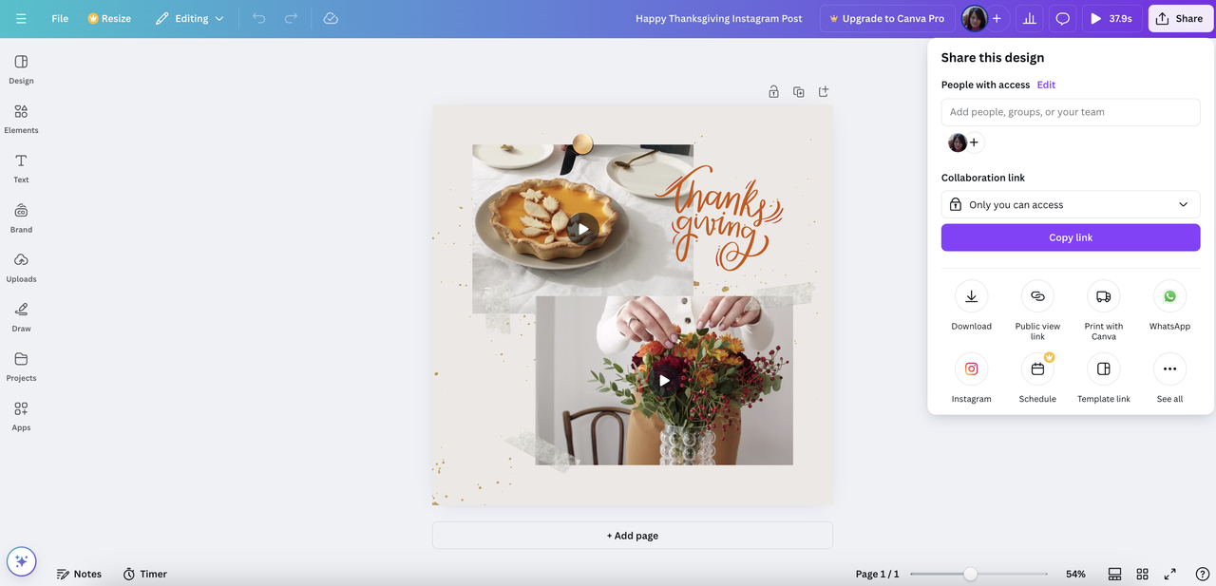Click the Add people, groups, or your team field
The width and height of the screenshot is (1216, 586).
[1071, 112]
